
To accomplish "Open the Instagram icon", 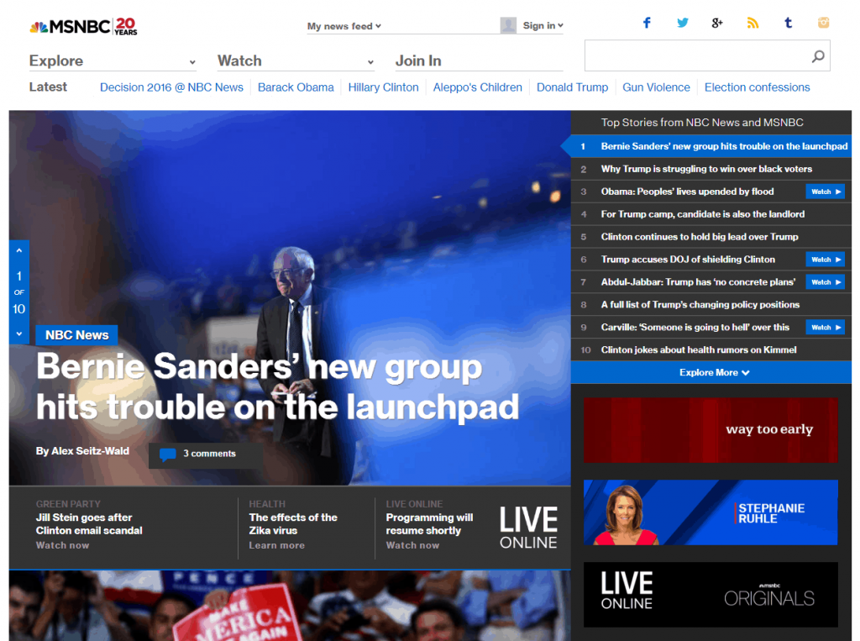I will 823,23.
